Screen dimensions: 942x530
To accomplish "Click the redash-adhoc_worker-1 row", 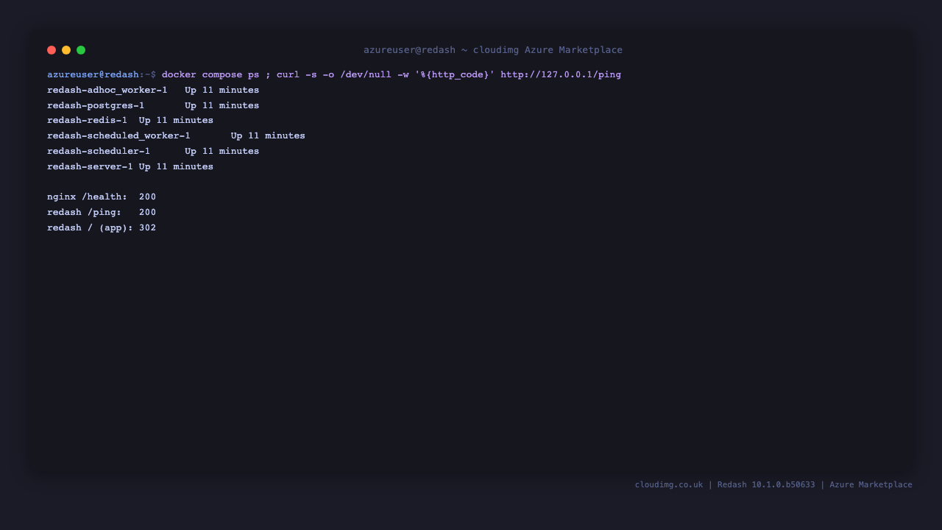I will tap(153, 91).
